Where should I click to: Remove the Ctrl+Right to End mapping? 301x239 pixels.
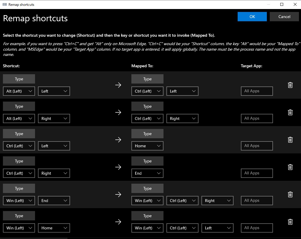coord(290,167)
